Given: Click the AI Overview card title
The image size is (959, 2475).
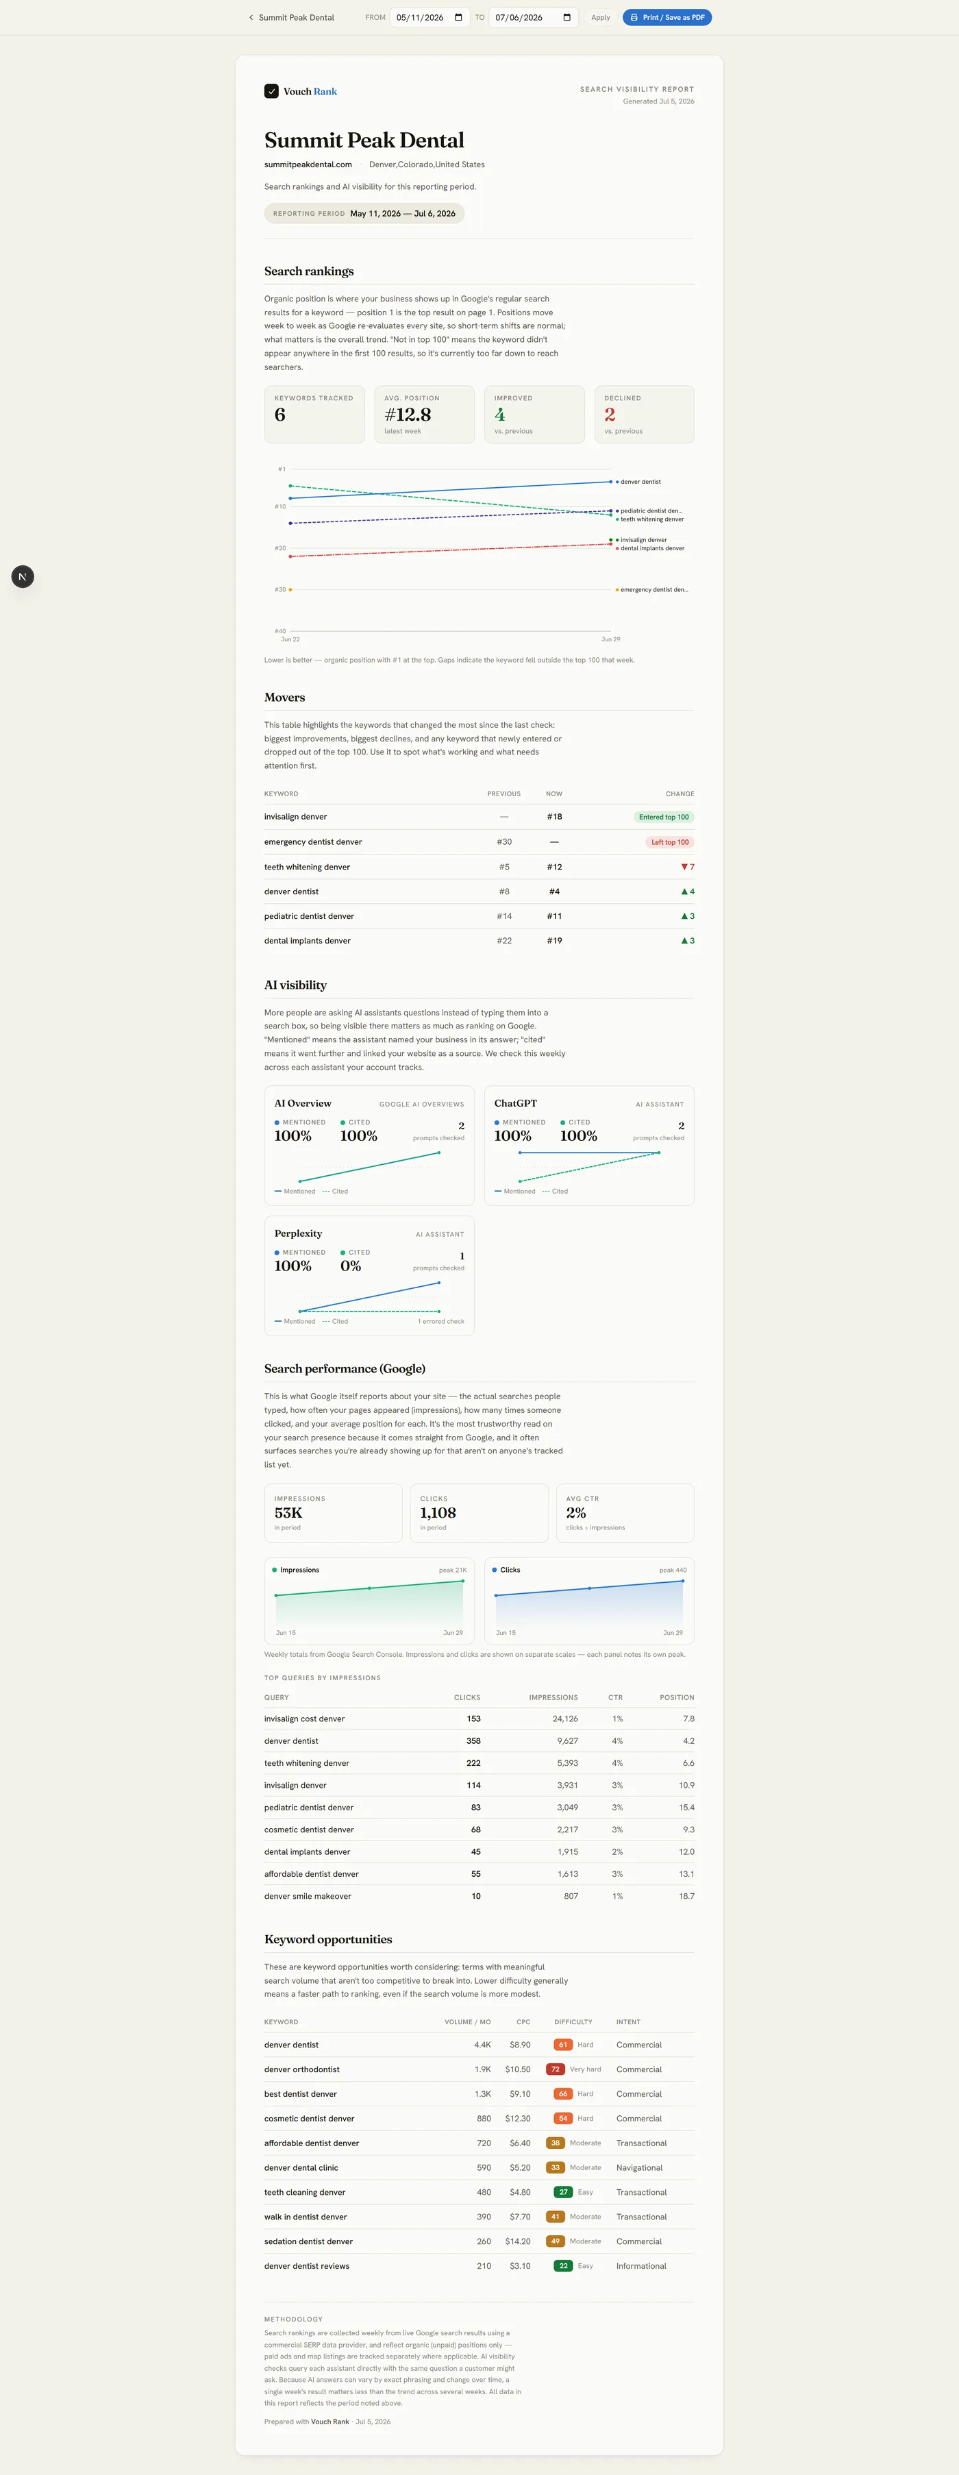Looking at the screenshot, I should tap(303, 1103).
